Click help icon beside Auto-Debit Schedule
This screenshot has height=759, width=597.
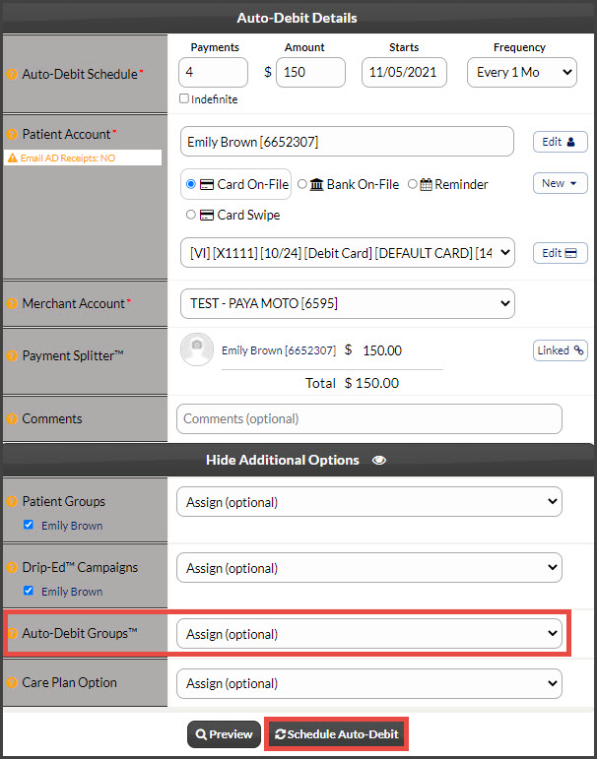pyautogui.click(x=12, y=75)
